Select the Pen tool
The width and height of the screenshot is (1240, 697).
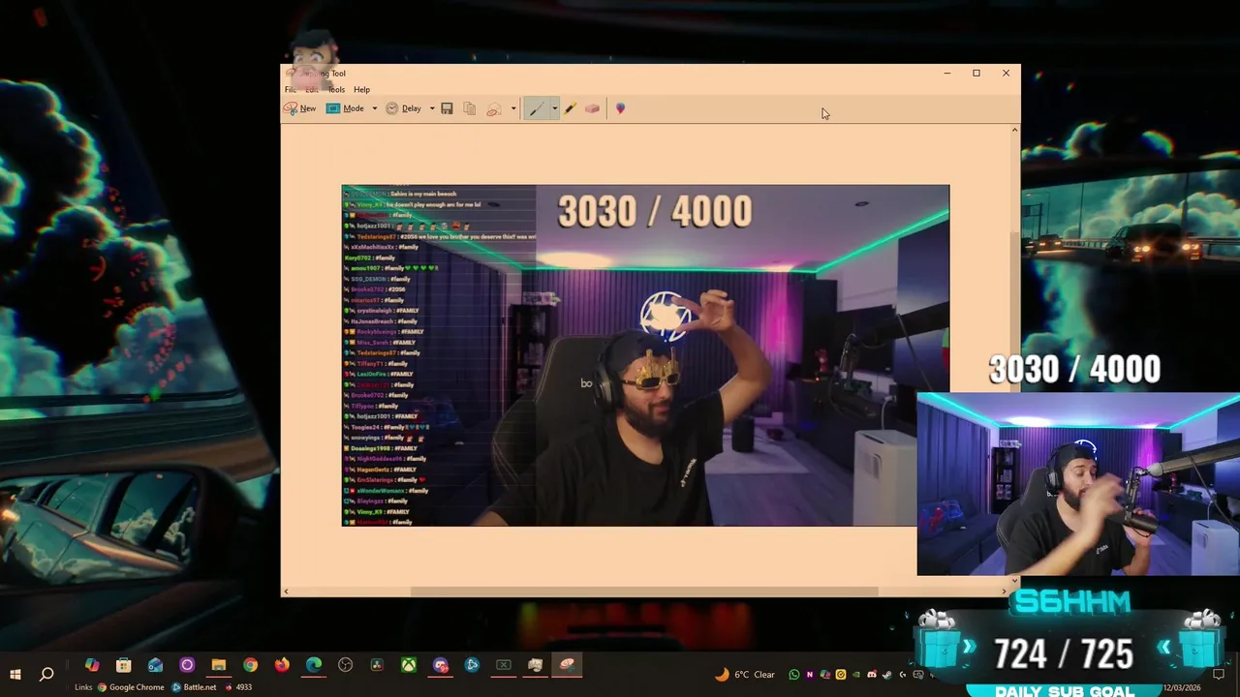(x=536, y=108)
